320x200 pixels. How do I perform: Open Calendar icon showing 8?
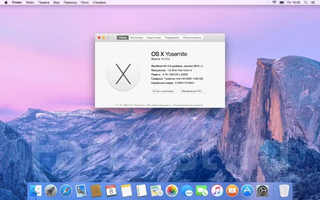[x=111, y=190]
